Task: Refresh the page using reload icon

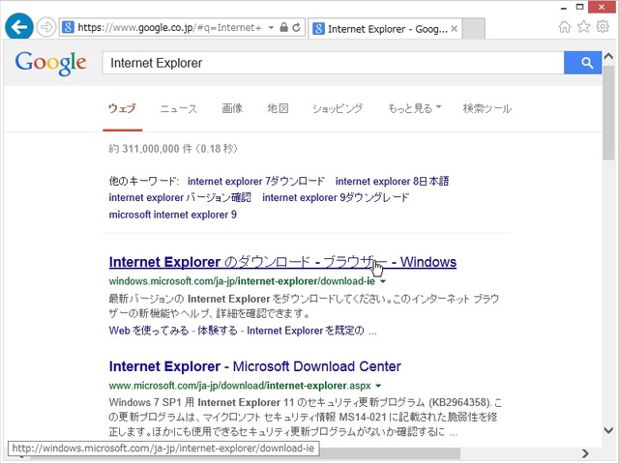Action: pos(297,27)
